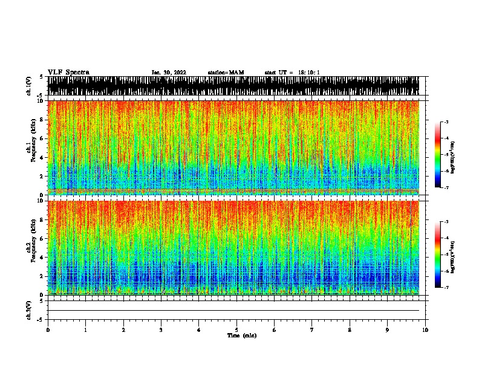479x370 pixels.
Task: Click the 'Time (min)' axis label
Action: point(242,336)
